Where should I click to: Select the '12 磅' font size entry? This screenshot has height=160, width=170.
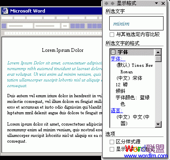coord(121,85)
